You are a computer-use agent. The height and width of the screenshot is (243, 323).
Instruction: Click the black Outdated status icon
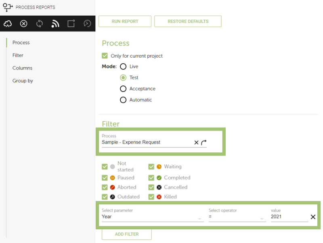coord(113,197)
